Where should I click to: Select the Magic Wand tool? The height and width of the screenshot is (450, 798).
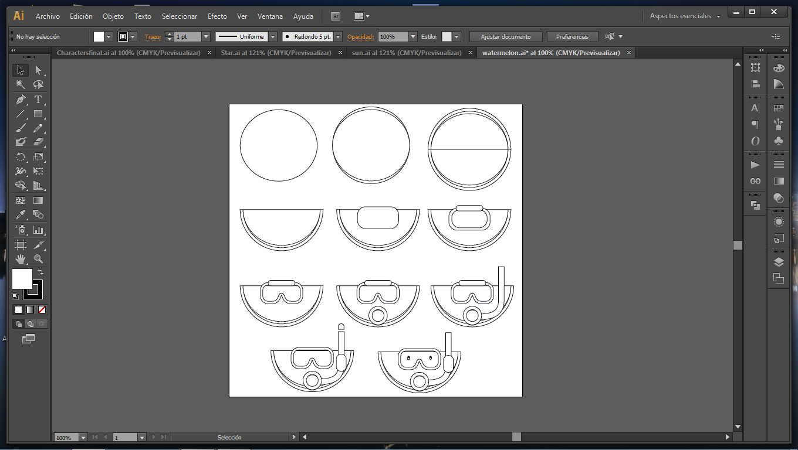tap(21, 85)
